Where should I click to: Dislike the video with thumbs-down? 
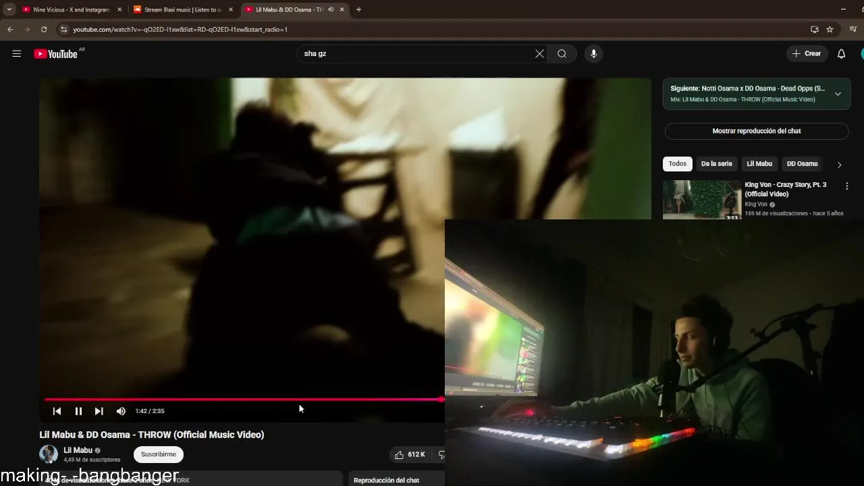pos(441,455)
